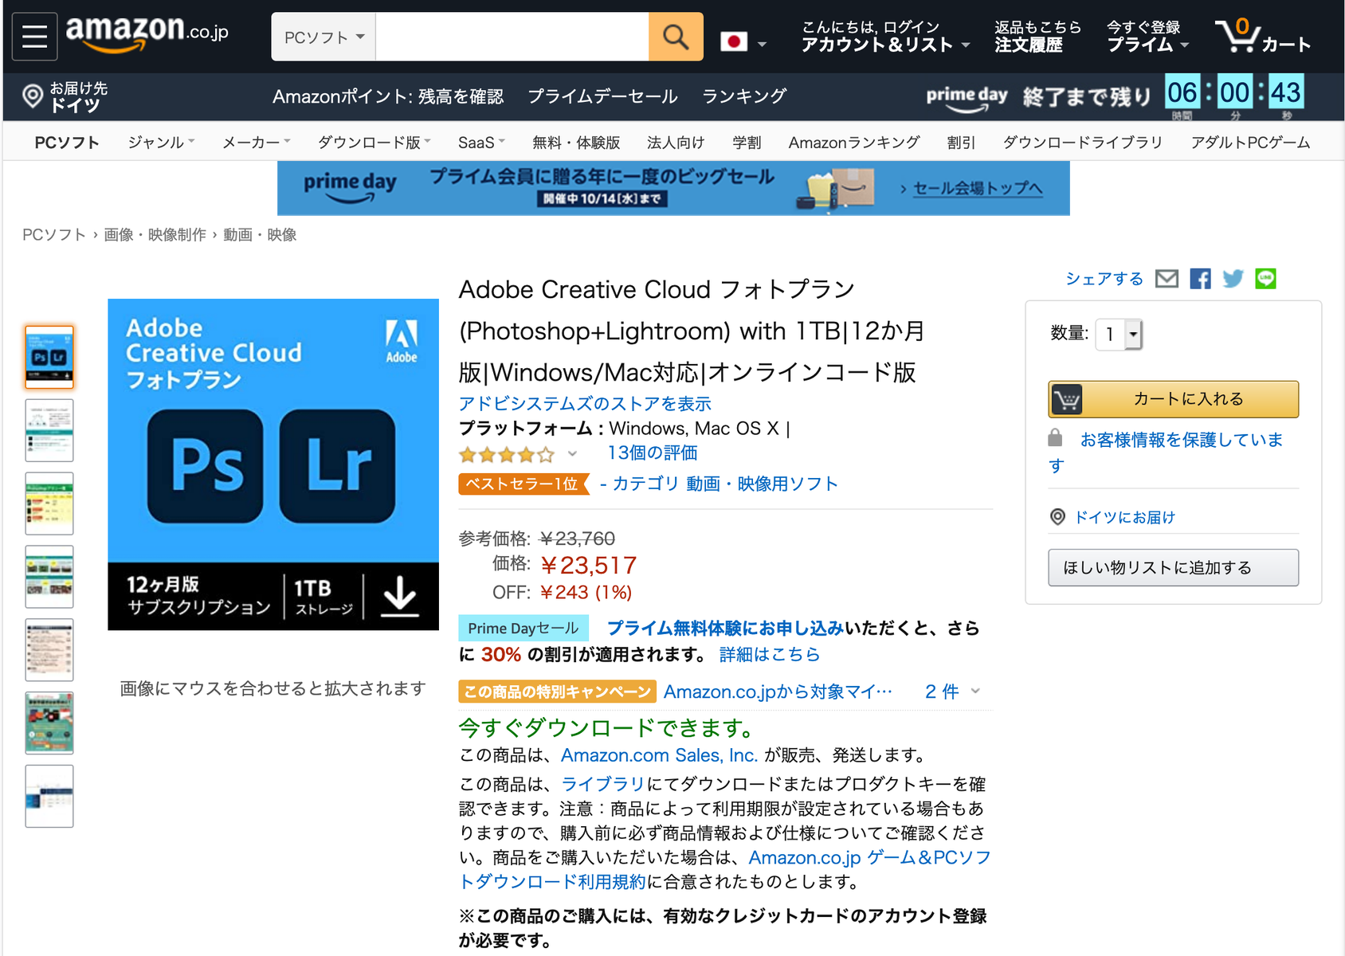Click the lock icon beside お客様情報を保護

1055,438
